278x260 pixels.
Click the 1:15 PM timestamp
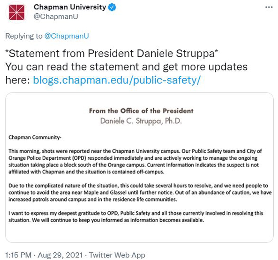[18, 255]
